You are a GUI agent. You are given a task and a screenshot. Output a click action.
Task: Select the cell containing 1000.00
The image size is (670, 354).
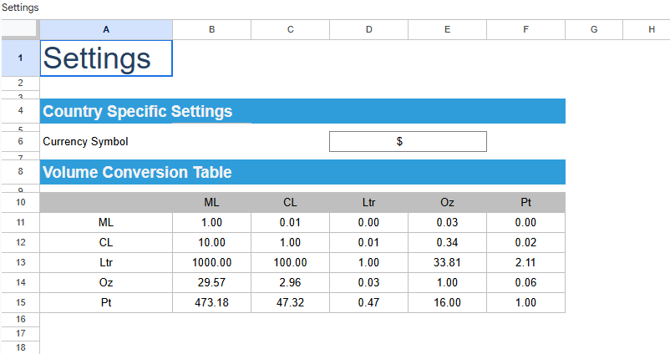point(211,262)
